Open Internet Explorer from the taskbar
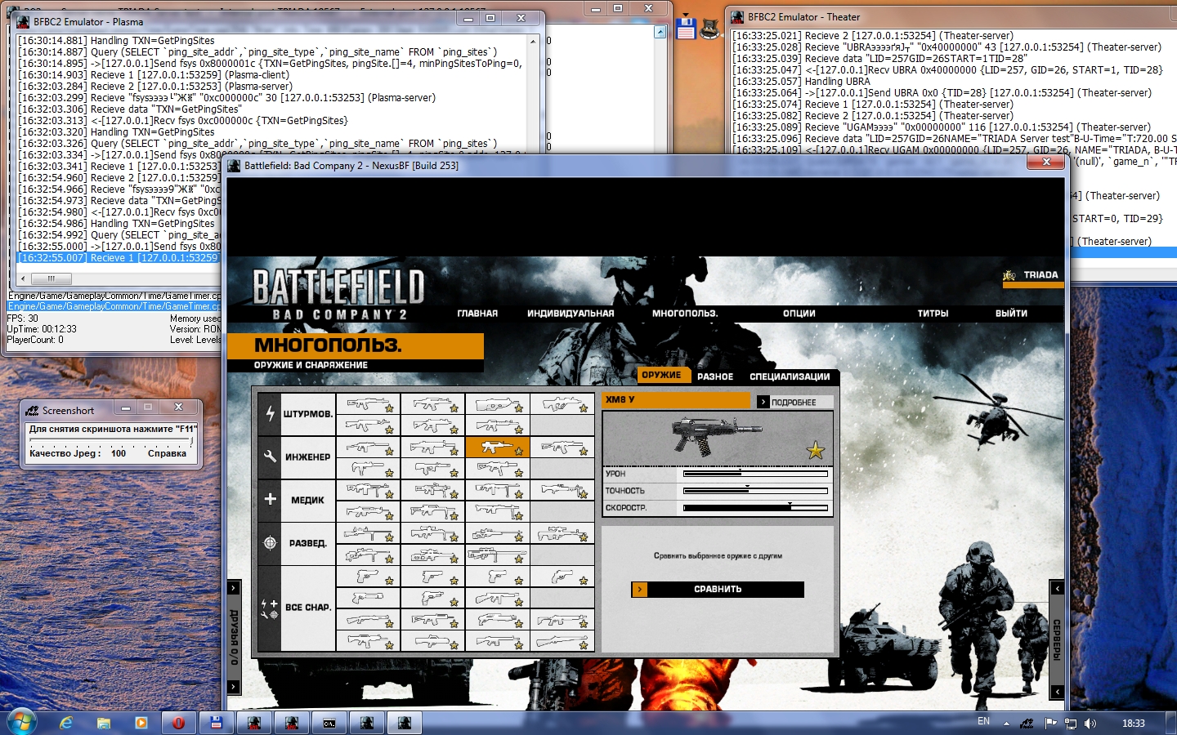 (x=66, y=723)
